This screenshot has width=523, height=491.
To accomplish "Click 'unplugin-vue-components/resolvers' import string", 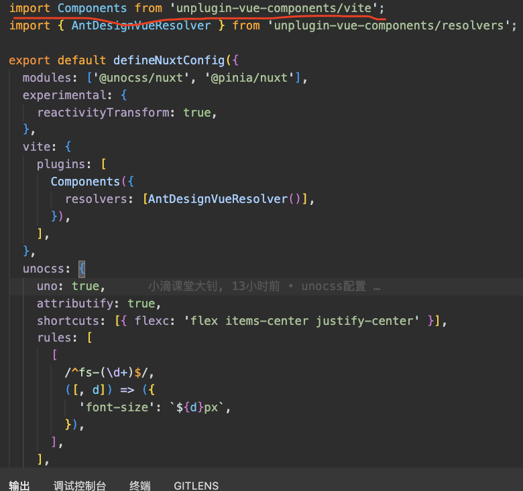I will tap(388, 25).
